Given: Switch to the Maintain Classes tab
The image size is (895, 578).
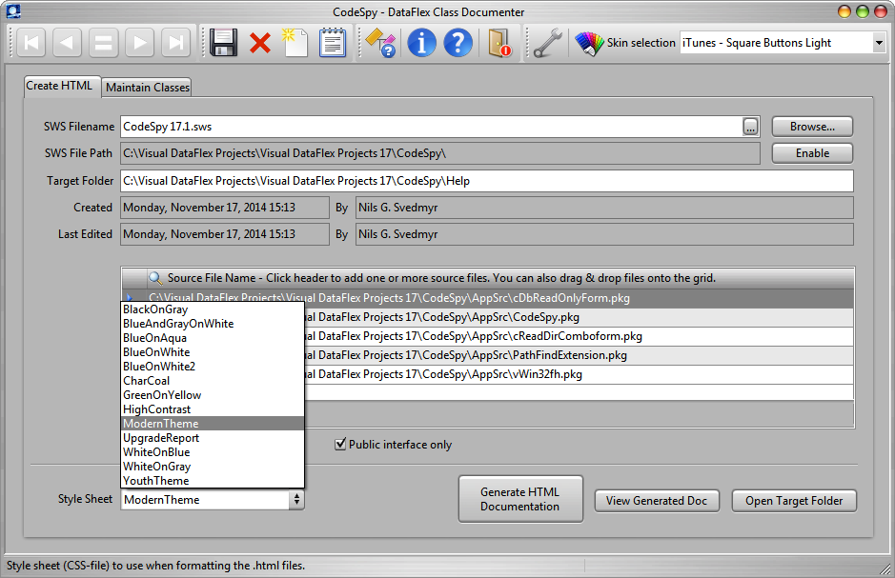Looking at the screenshot, I should click(x=148, y=88).
